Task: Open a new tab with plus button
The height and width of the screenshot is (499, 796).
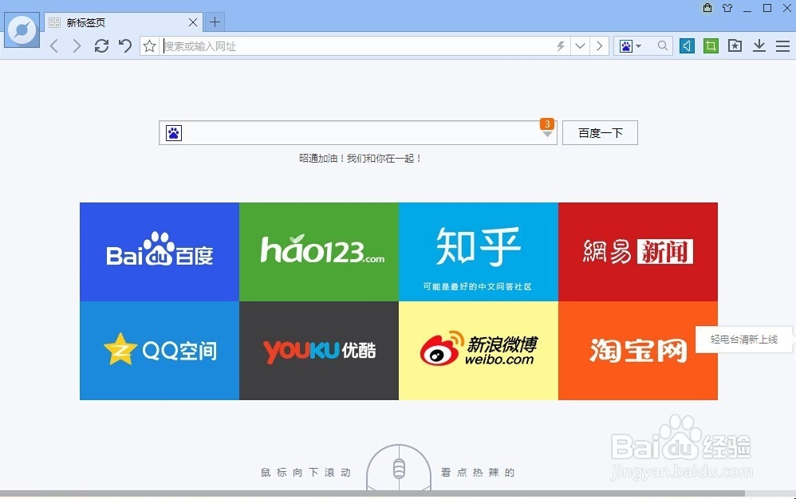Action: coord(215,22)
